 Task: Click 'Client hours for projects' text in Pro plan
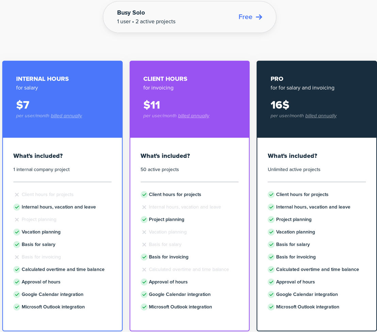[x=302, y=195]
